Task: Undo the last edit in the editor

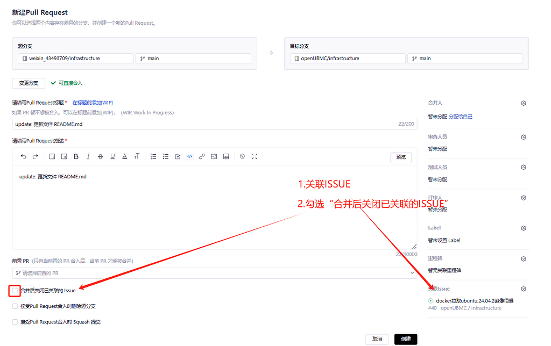Action: (x=23, y=156)
